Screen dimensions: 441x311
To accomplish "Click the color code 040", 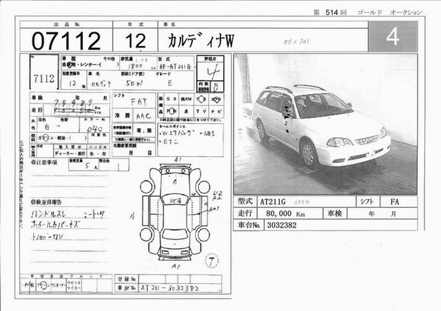I will 94,129.
